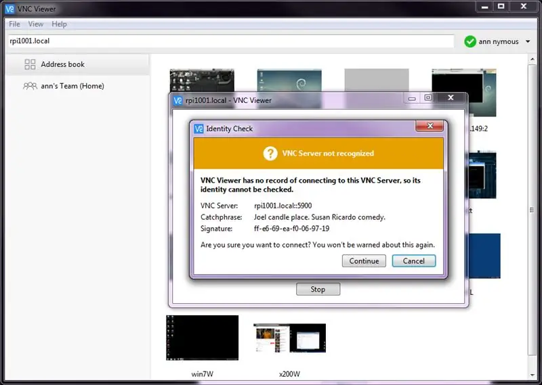Open the View menu
This screenshot has height=385, width=542.
click(36, 24)
